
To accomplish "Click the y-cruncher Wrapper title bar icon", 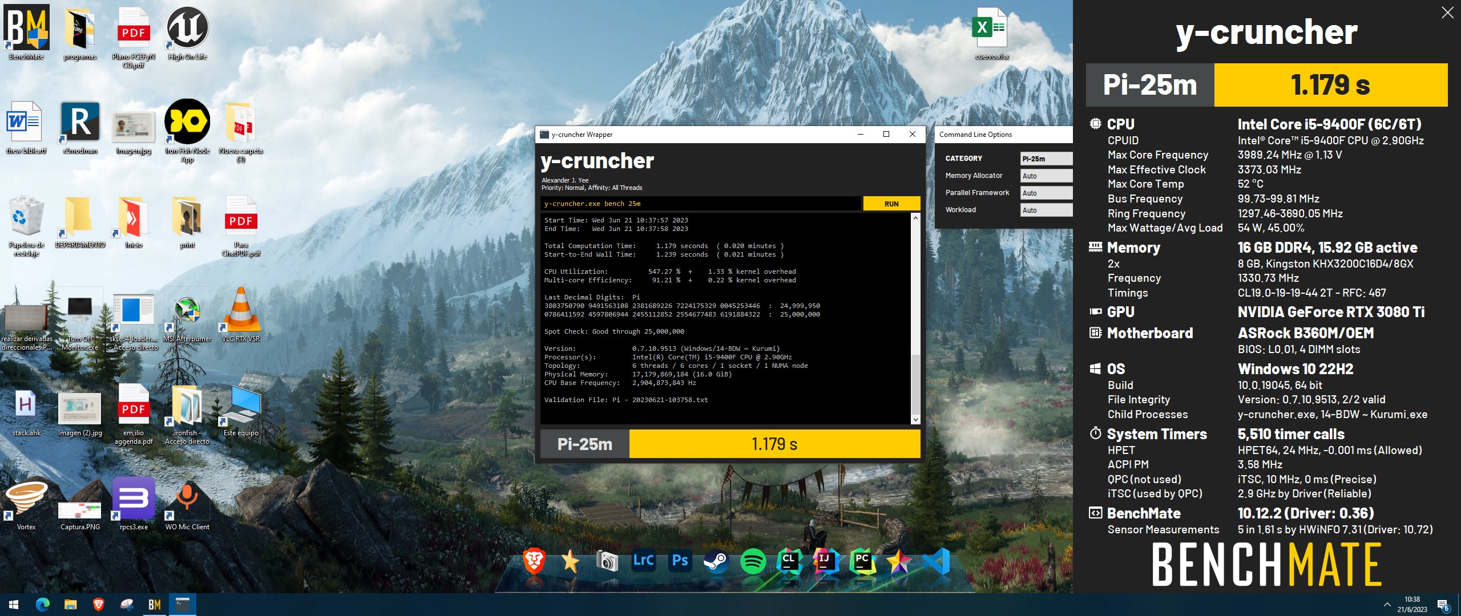I will [x=544, y=135].
